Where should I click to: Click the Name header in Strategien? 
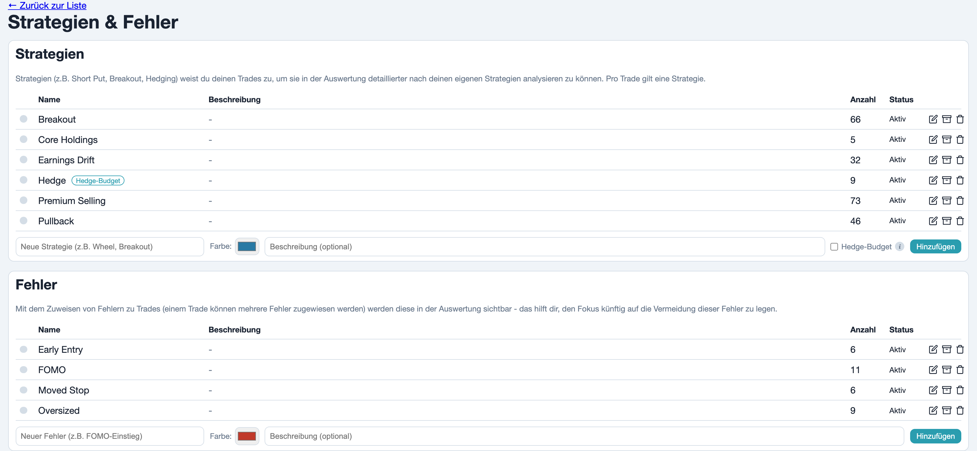coord(49,100)
